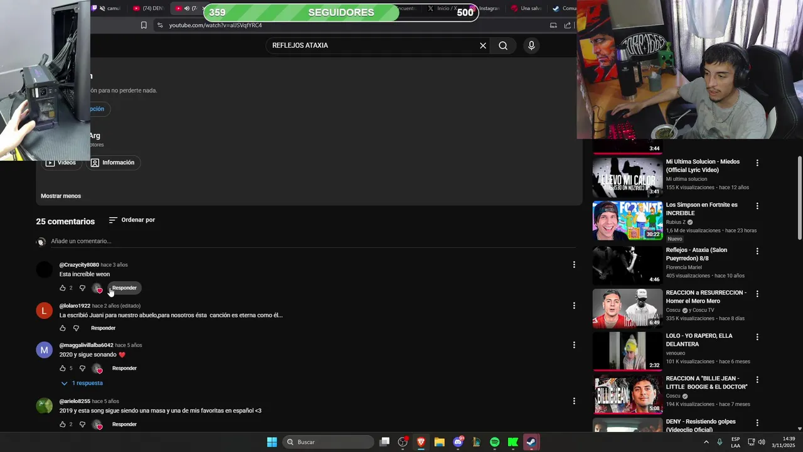Open Steam from the taskbar

tap(531, 442)
